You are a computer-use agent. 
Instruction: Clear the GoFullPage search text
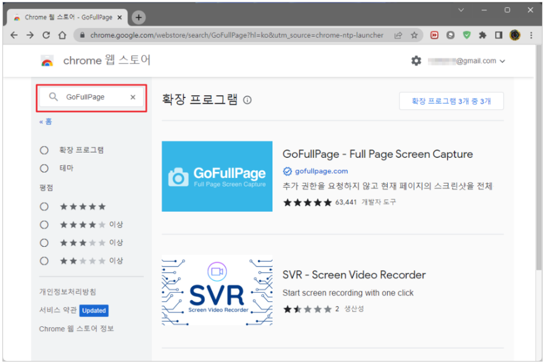tap(133, 98)
